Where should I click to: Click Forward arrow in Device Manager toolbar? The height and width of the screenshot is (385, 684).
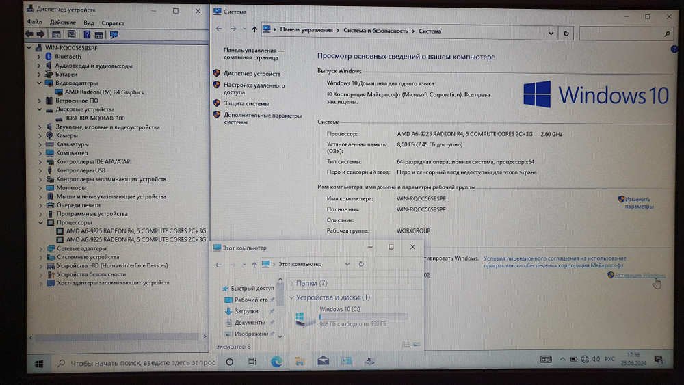(x=40, y=34)
